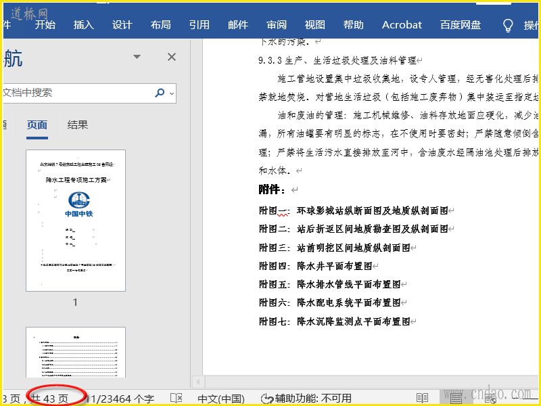Click the magnifier search icon
541x406 pixels.
pyautogui.click(x=160, y=93)
